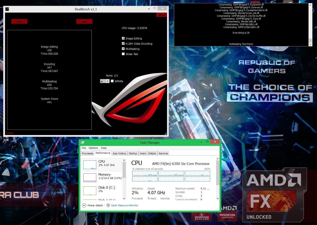Toggle the H.264 Video Encoding checkbox
Viewport: 317px width, 225px height.
click(123, 43)
